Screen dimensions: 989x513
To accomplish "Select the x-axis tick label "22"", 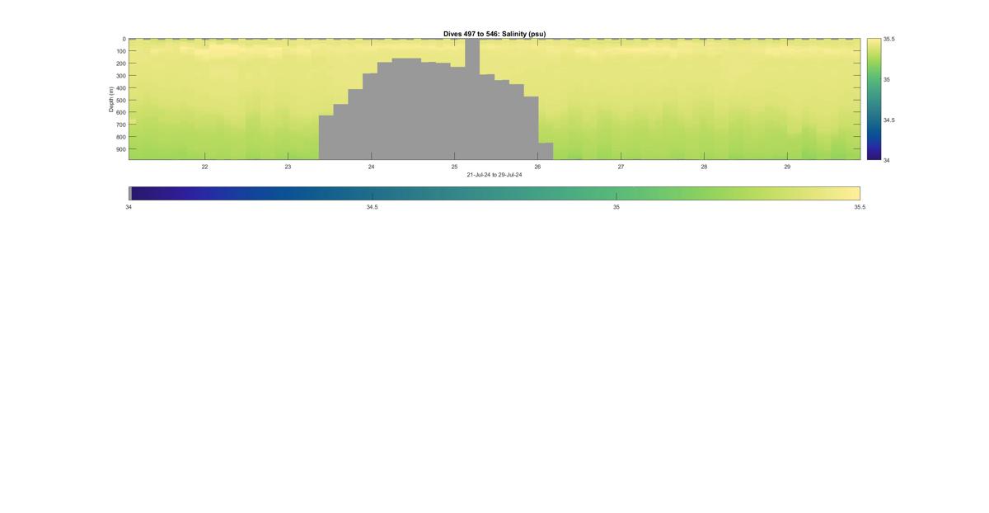I will tap(204, 167).
